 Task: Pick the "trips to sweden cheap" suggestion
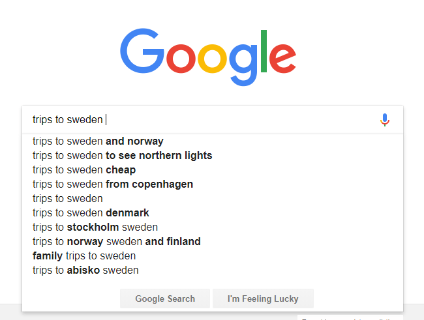tap(84, 170)
